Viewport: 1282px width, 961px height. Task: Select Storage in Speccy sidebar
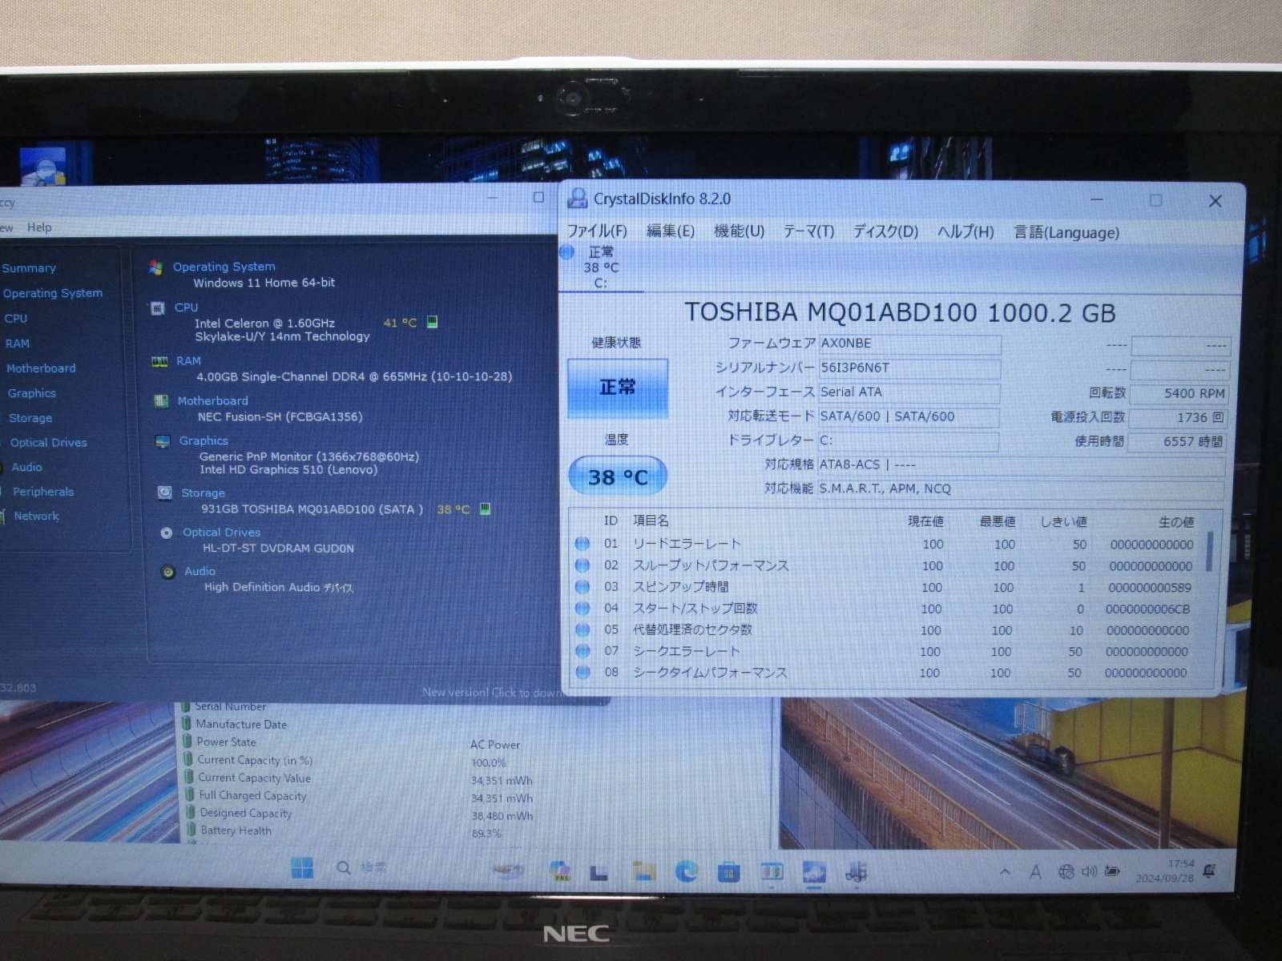tap(30, 418)
